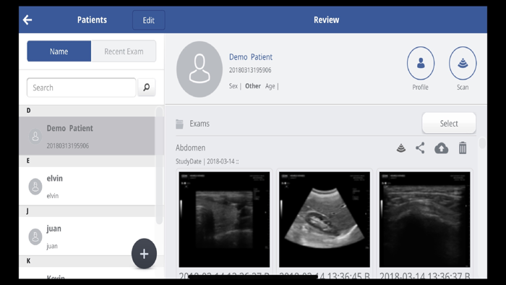The width and height of the screenshot is (506, 285).
Task: Open the 13:36:37 ultrasound thumbnail
Action: tap(425, 219)
